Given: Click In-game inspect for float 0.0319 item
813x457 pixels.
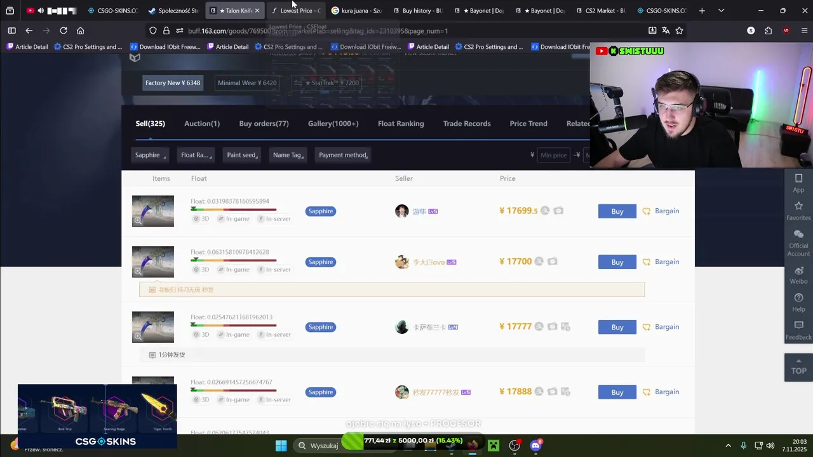Looking at the screenshot, I should [233, 219].
